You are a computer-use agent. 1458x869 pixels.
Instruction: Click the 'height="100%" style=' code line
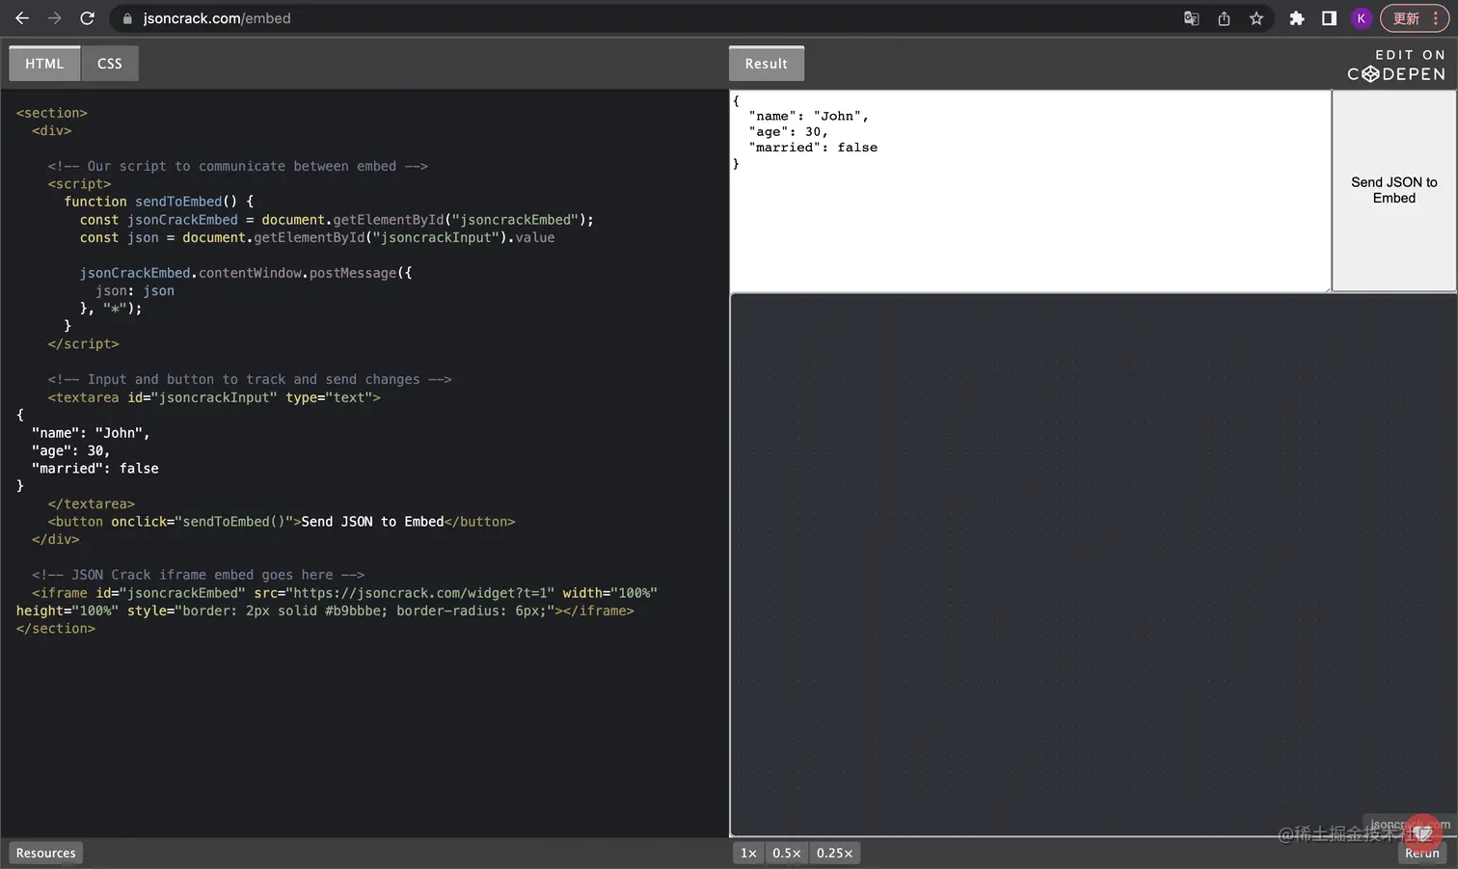325,611
